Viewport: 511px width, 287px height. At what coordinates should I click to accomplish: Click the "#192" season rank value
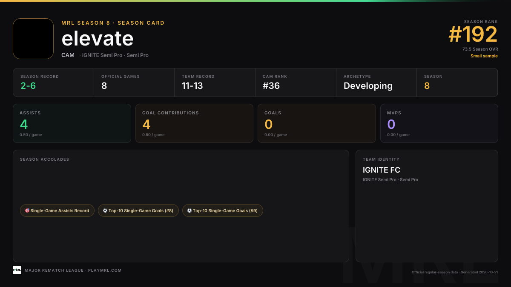coord(473,34)
